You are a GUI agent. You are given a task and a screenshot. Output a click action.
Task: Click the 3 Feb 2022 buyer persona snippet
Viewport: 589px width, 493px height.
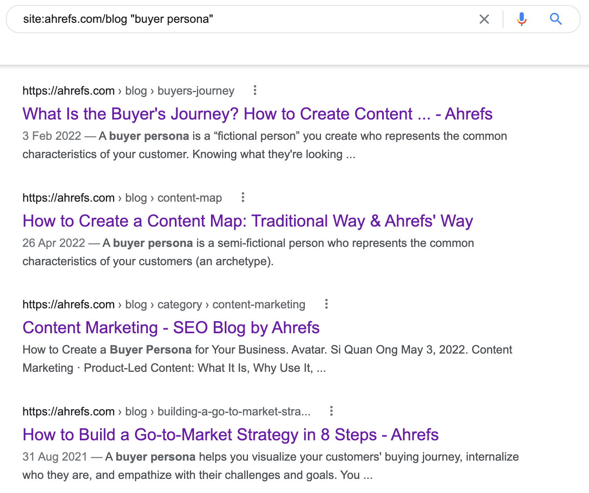264,145
